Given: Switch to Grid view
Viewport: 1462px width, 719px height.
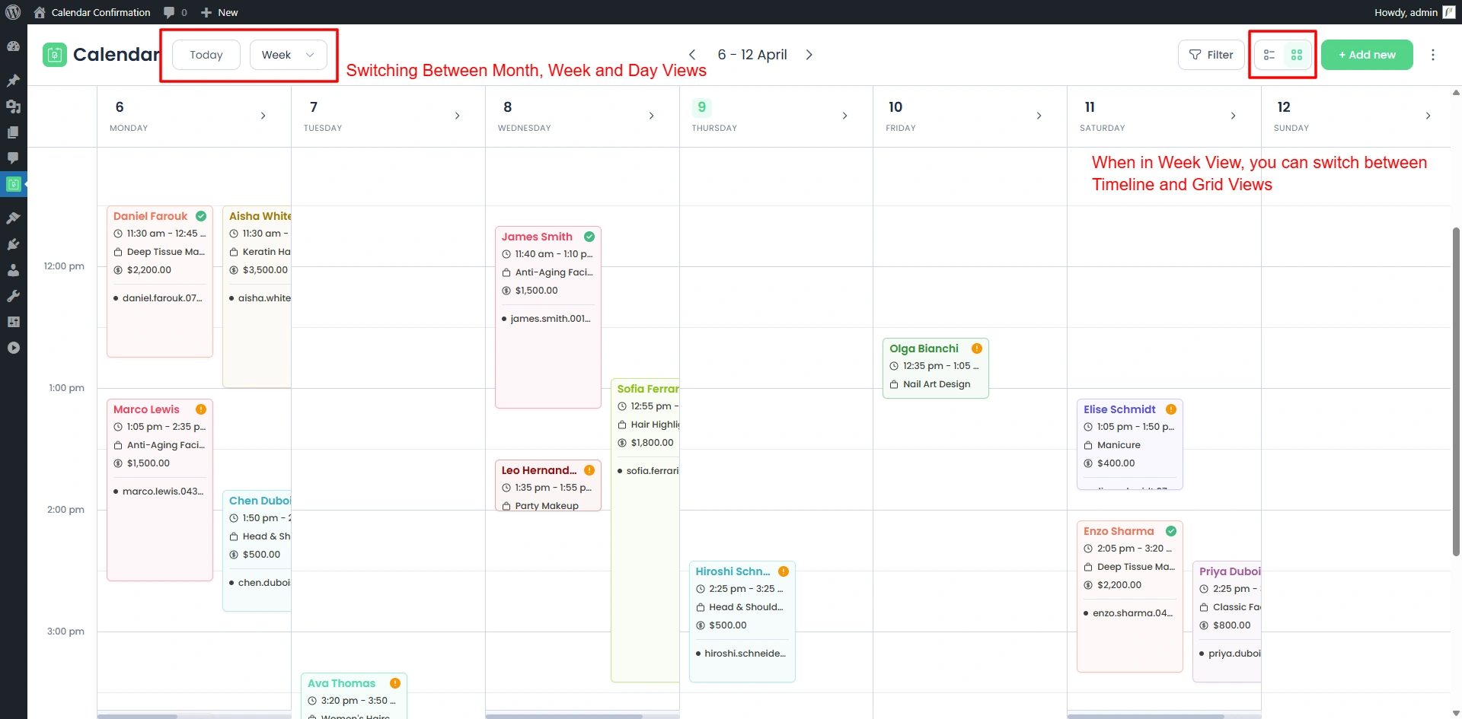Looking at the screenshot, I should (x=1296, y=54).
